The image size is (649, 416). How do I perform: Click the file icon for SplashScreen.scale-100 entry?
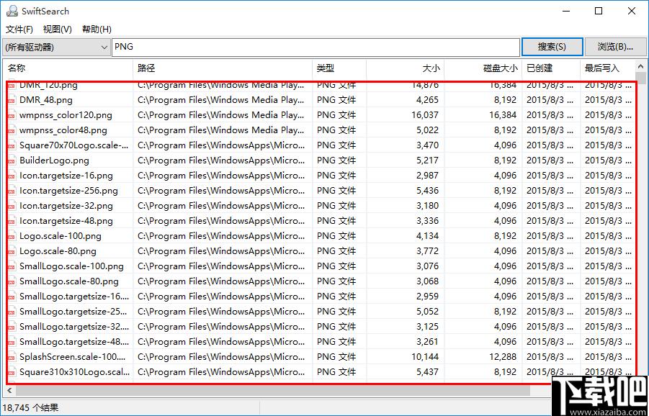12,357
